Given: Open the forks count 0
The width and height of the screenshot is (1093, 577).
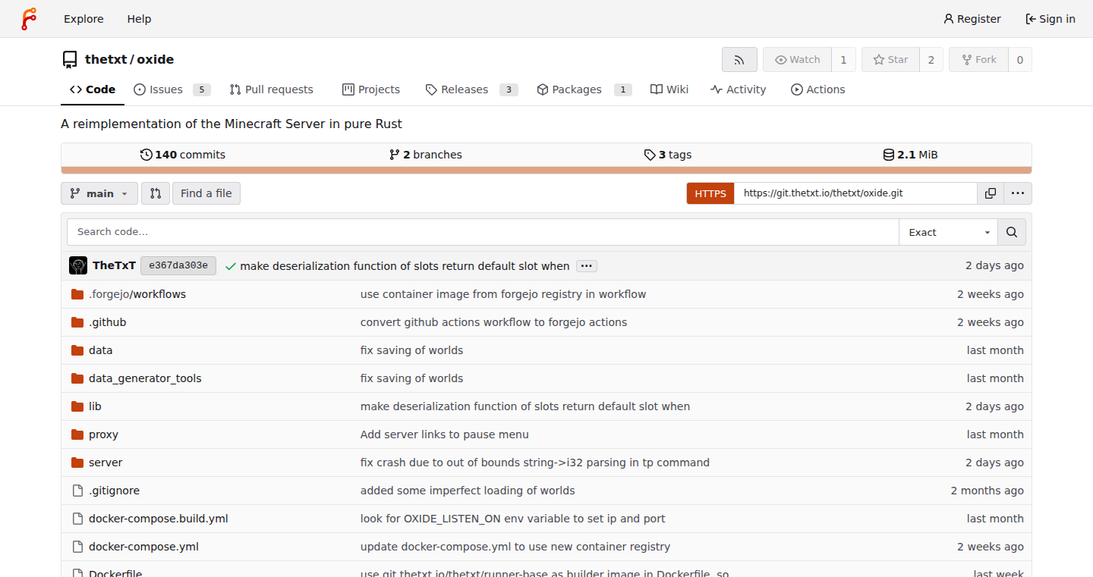Looking at the screenshot, I should point(1020,60).
